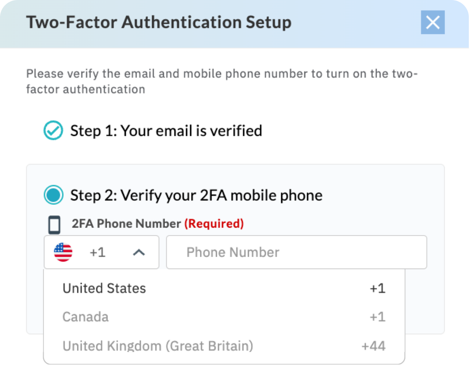Choose Canada from country list
Screen dimensions: 470x366
point(85,317)
